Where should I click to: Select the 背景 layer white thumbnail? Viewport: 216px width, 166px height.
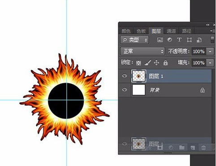[x=139, y=90]
